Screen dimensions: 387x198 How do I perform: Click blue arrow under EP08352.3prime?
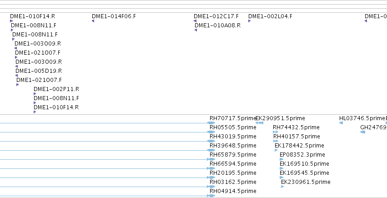click(281, 159)
